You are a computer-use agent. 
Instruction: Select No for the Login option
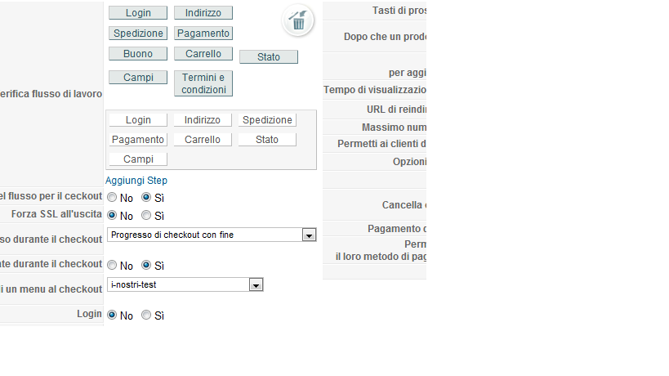[112, 315]
